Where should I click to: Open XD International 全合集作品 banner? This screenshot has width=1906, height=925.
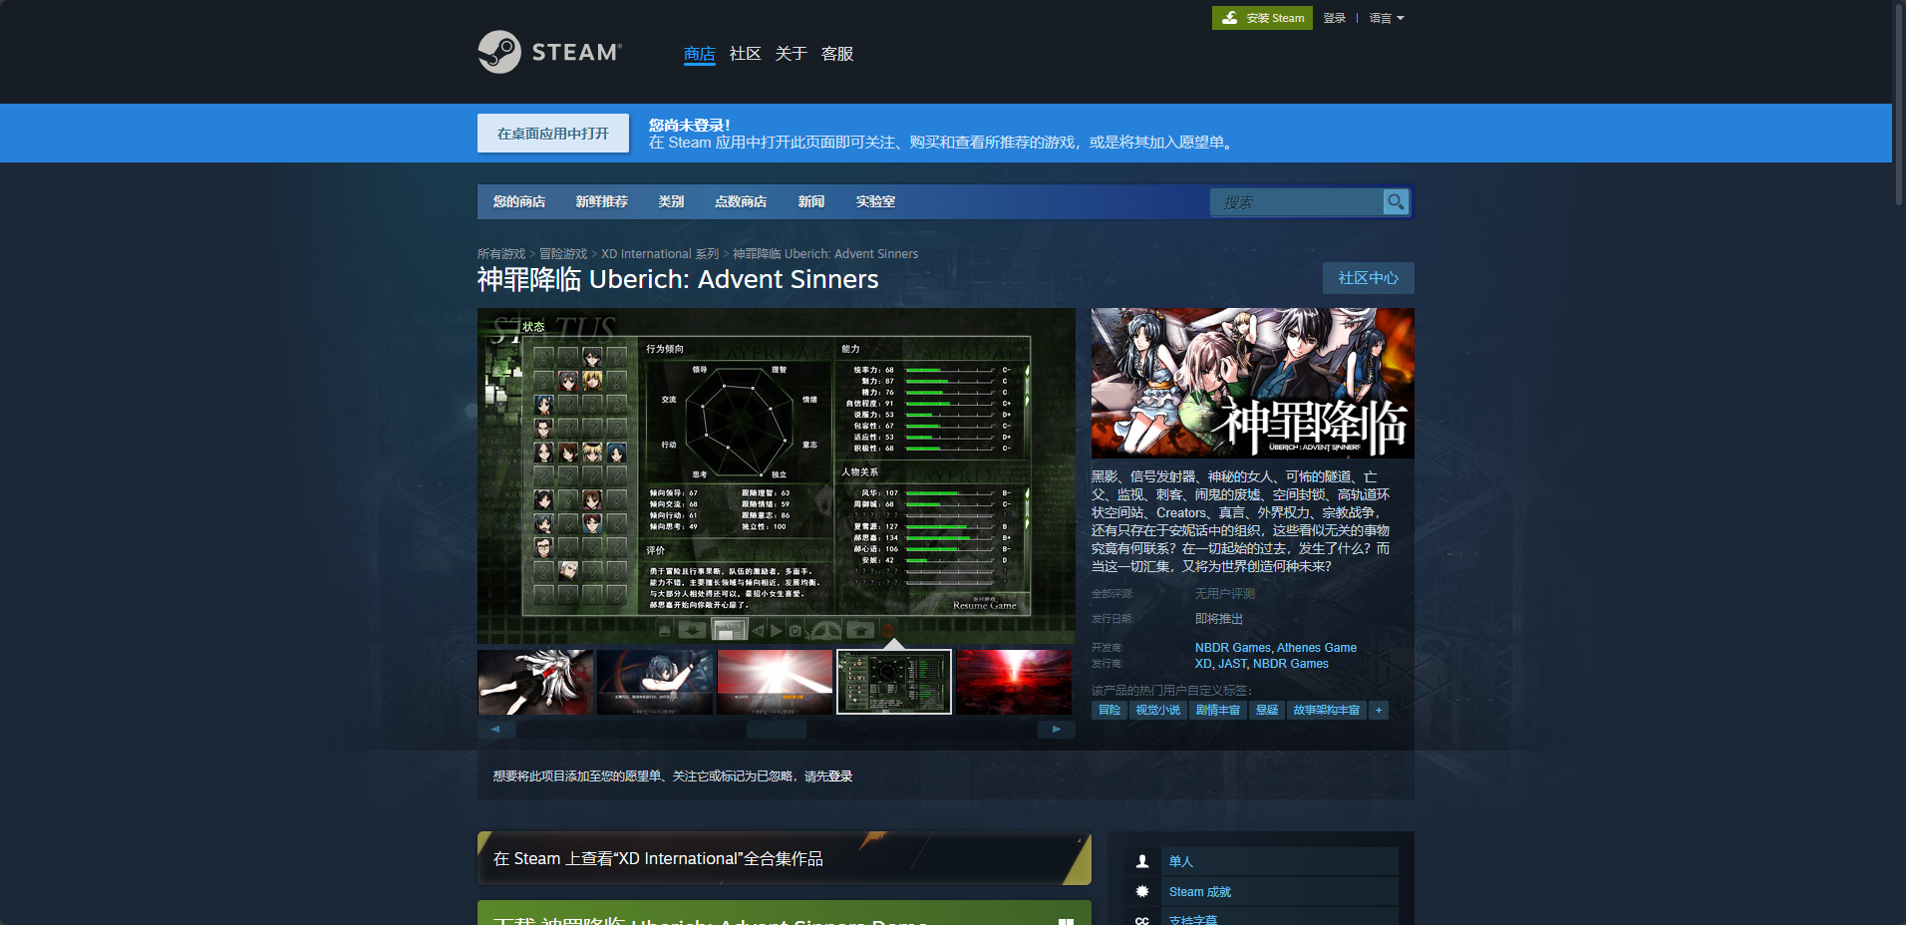785,858
